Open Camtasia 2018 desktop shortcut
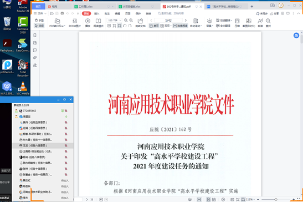303x202 pixels. (x=23, y=25)
